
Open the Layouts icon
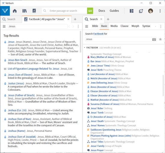pos(131,11)
